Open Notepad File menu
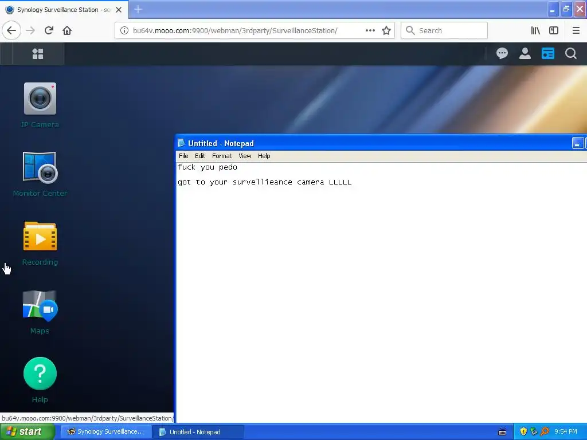 pyautogui.click(x=183, y=156)
